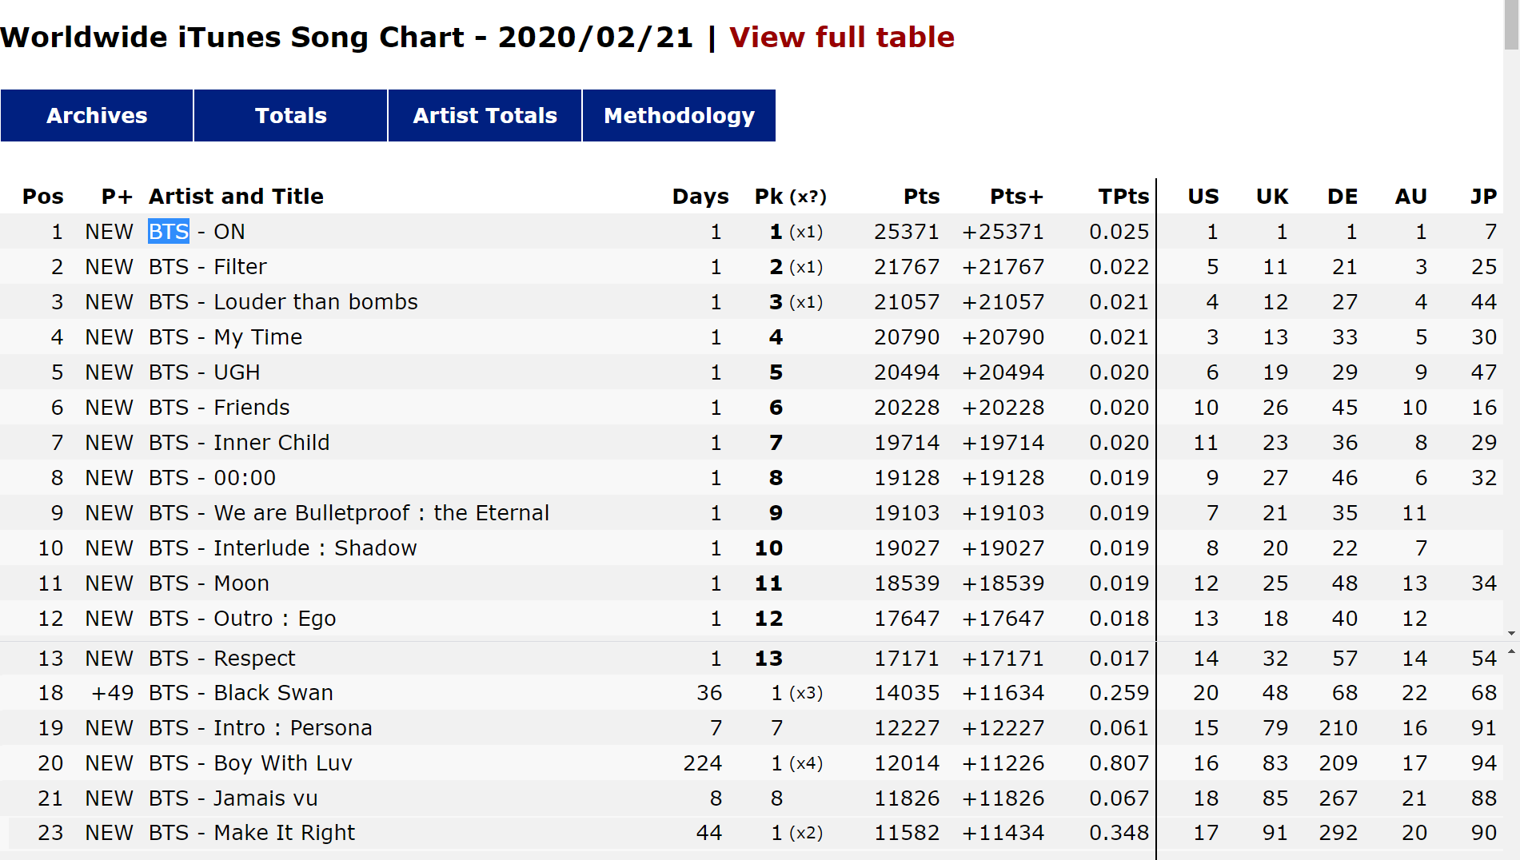Switch to the Totals tab
This screenshot has width=1520, height=860.
(x=291, y=116)
